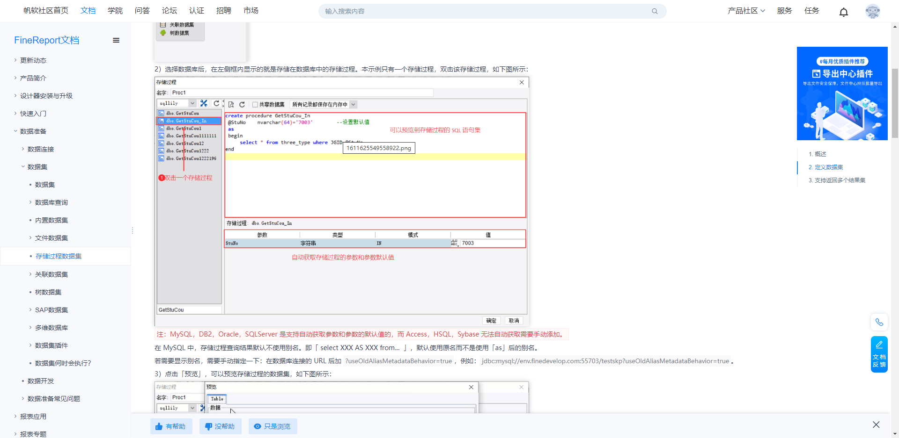Open the 文档 nav tab
This screenshot has width=899, height=438.
point(88,11)
